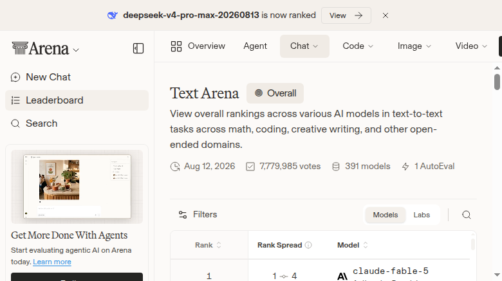Click the votes checkbox icon
This screenshot has width=502, height=281.
[250, 167]
